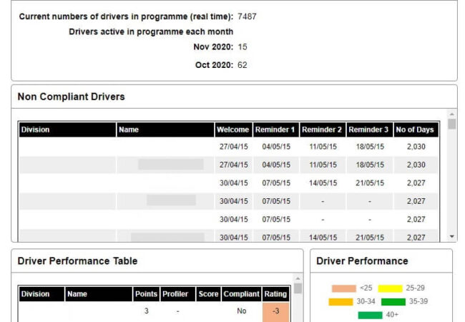
Task: Click the Name header in Non Compliant Drivers table
Action: click(165, 130)
